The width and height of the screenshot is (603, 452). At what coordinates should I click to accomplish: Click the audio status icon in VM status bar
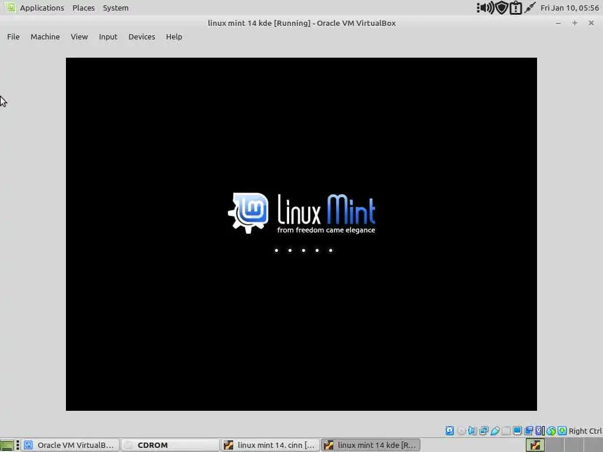tap(472, 430)
